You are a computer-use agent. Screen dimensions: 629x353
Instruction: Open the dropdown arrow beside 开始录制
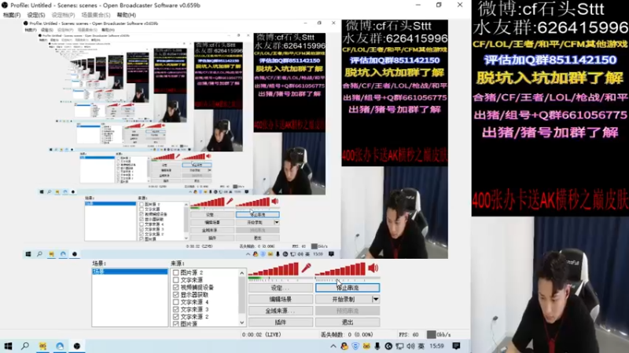pos(376,299)
